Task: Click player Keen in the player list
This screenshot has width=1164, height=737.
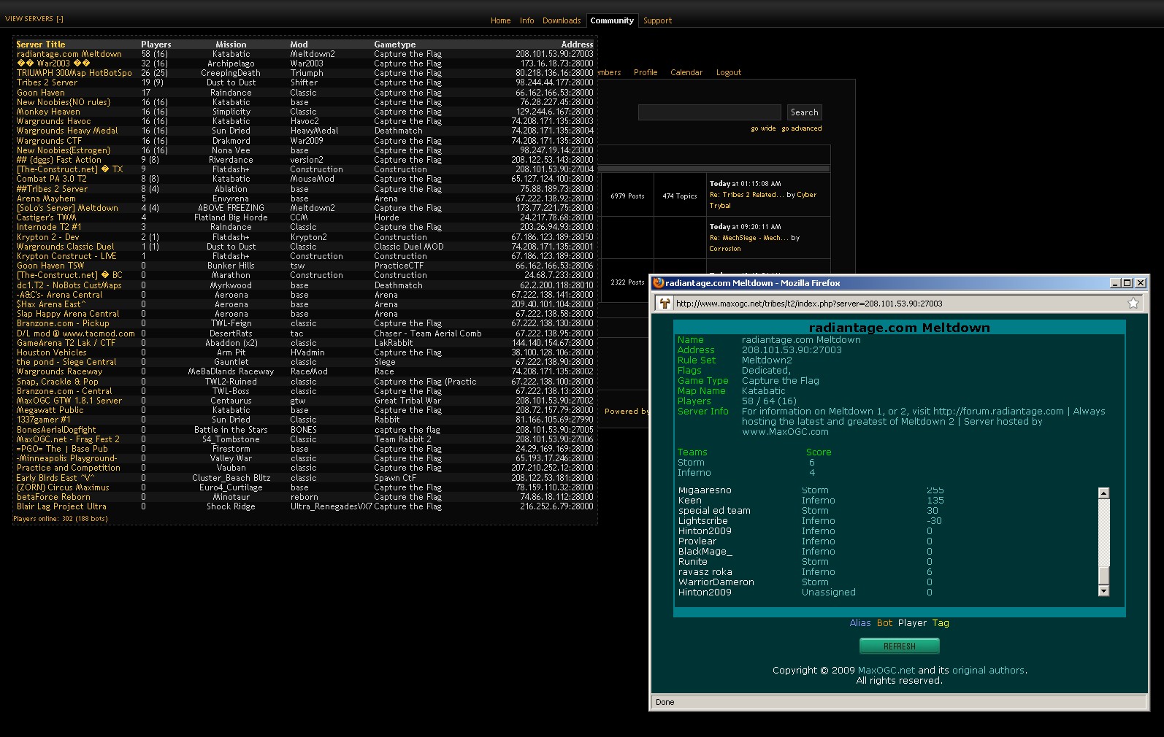Action: [x=690, y=501]
